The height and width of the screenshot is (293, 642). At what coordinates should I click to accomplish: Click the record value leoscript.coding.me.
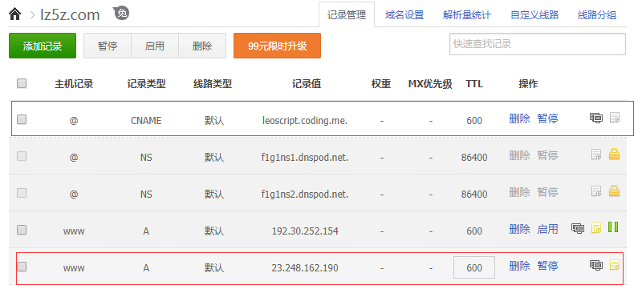[x=305, y=121]
